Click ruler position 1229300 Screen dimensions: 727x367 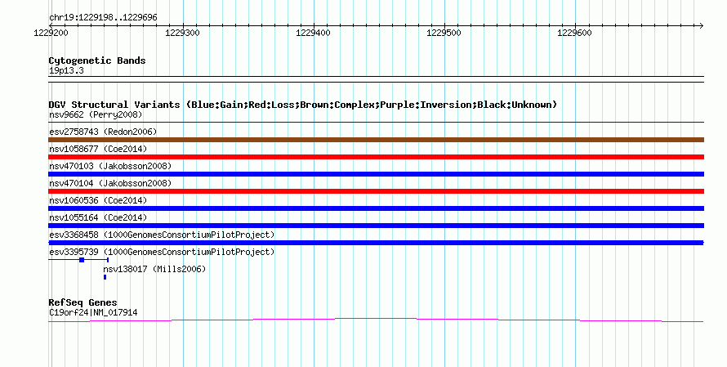click(x=182, y=33)
